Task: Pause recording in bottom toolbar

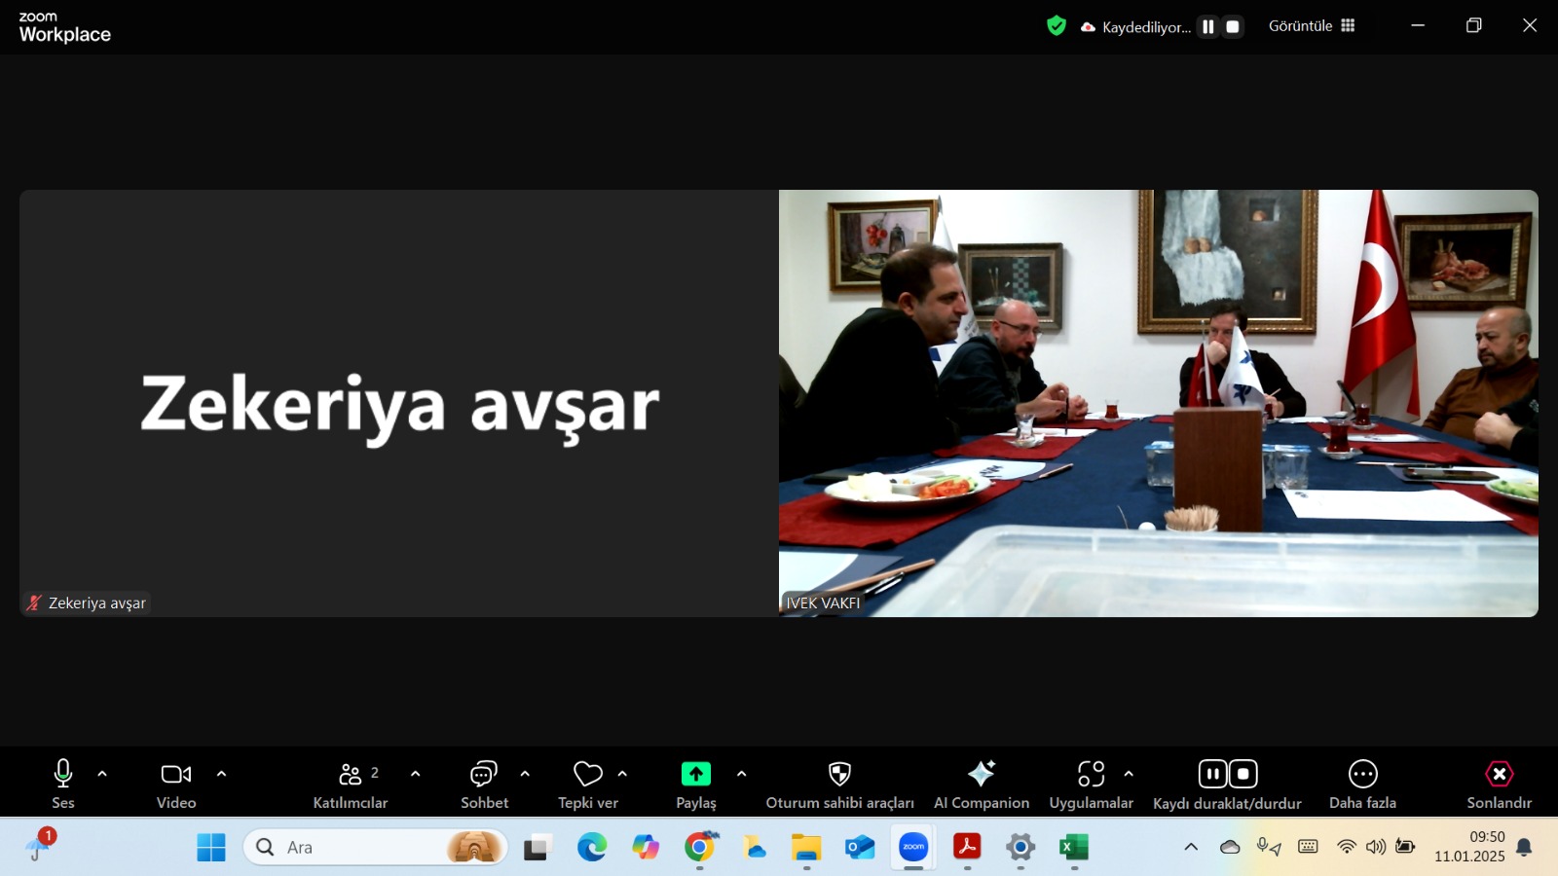Action: click(x=1212, y=775)
